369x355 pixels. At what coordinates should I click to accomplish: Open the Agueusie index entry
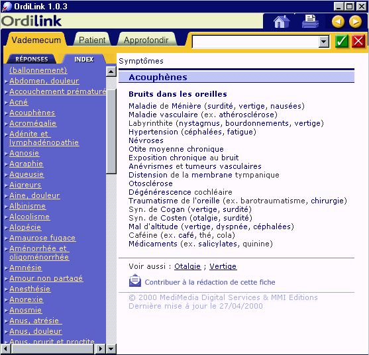point(26,174)
